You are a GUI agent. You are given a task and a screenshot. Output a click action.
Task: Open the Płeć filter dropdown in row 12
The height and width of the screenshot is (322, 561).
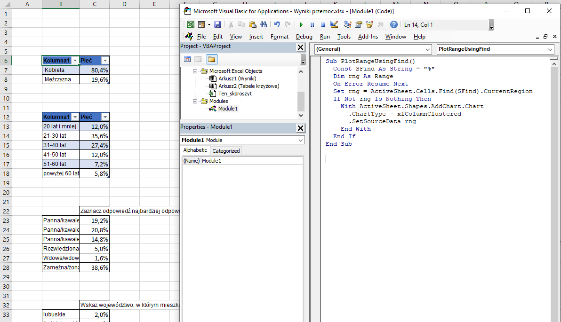pos(105,117)
